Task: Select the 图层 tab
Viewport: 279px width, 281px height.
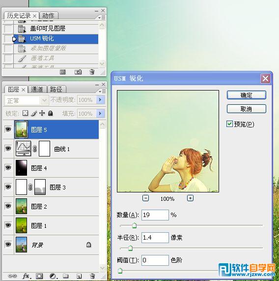Action: pos(14,90)
